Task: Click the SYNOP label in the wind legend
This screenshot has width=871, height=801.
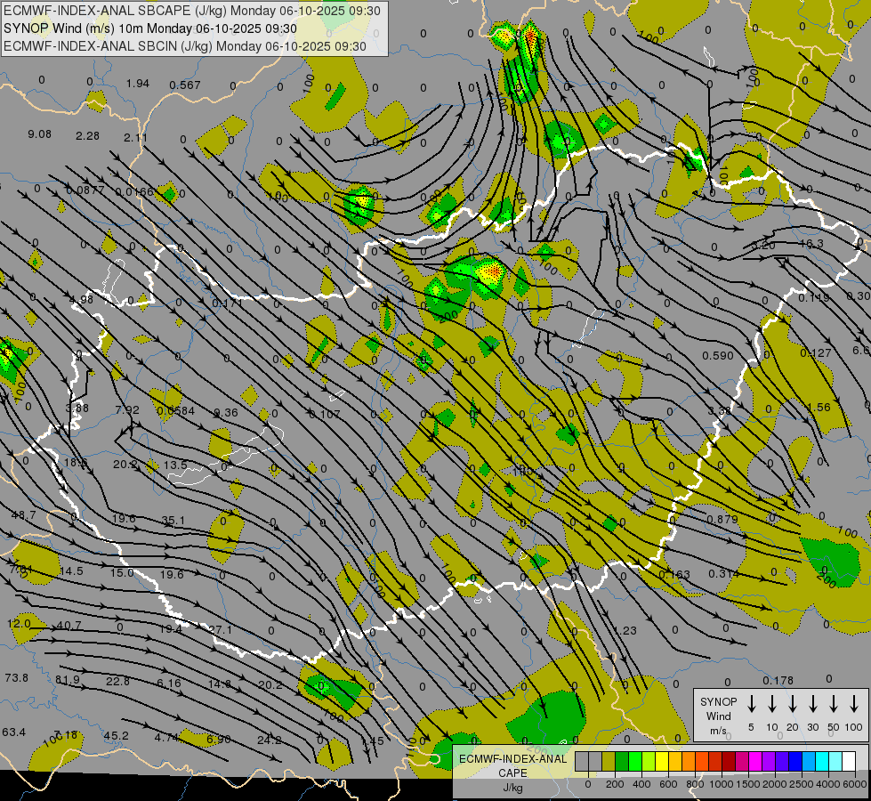Action: (718, 701)
